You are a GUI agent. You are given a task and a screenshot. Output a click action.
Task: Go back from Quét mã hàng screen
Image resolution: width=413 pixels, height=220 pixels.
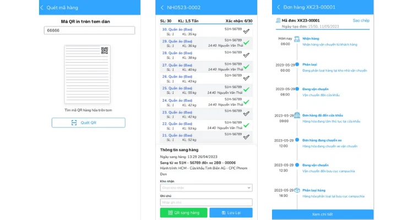coord(42,8)
